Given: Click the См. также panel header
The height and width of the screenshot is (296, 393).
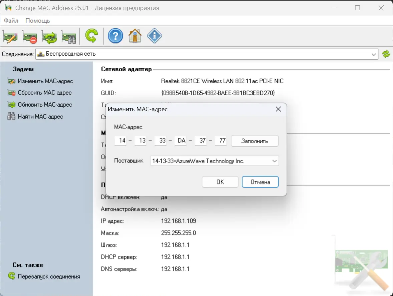Looking at the screenshot, I should [x=28, y=265].
